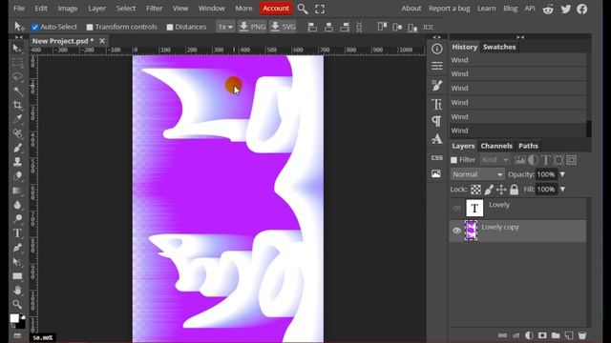
Task: Create a new layer via bottom icon
Action: pos(569,335)
